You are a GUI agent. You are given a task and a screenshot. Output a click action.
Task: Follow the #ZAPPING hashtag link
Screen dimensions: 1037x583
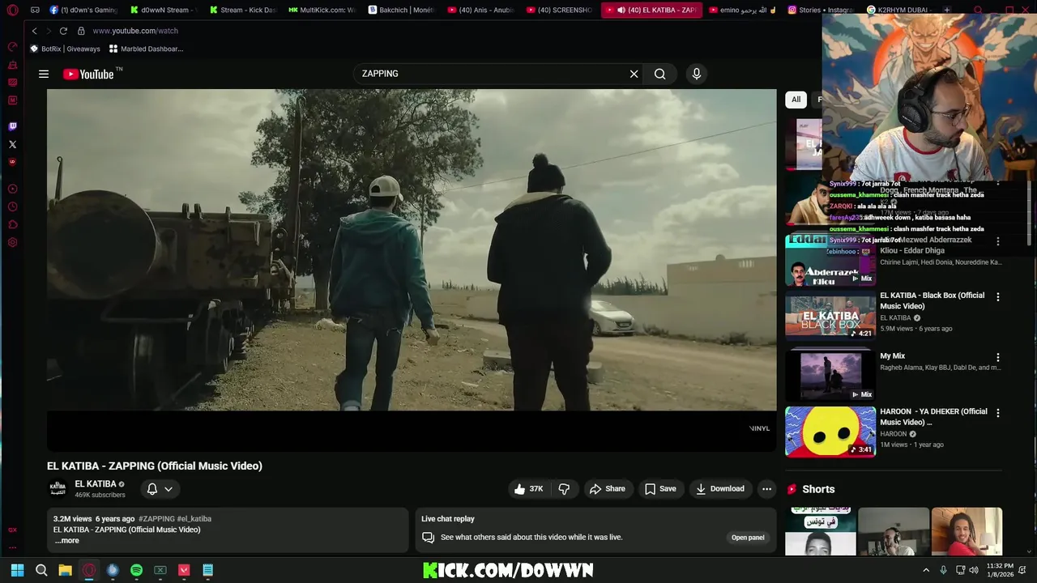pos(156,519)
